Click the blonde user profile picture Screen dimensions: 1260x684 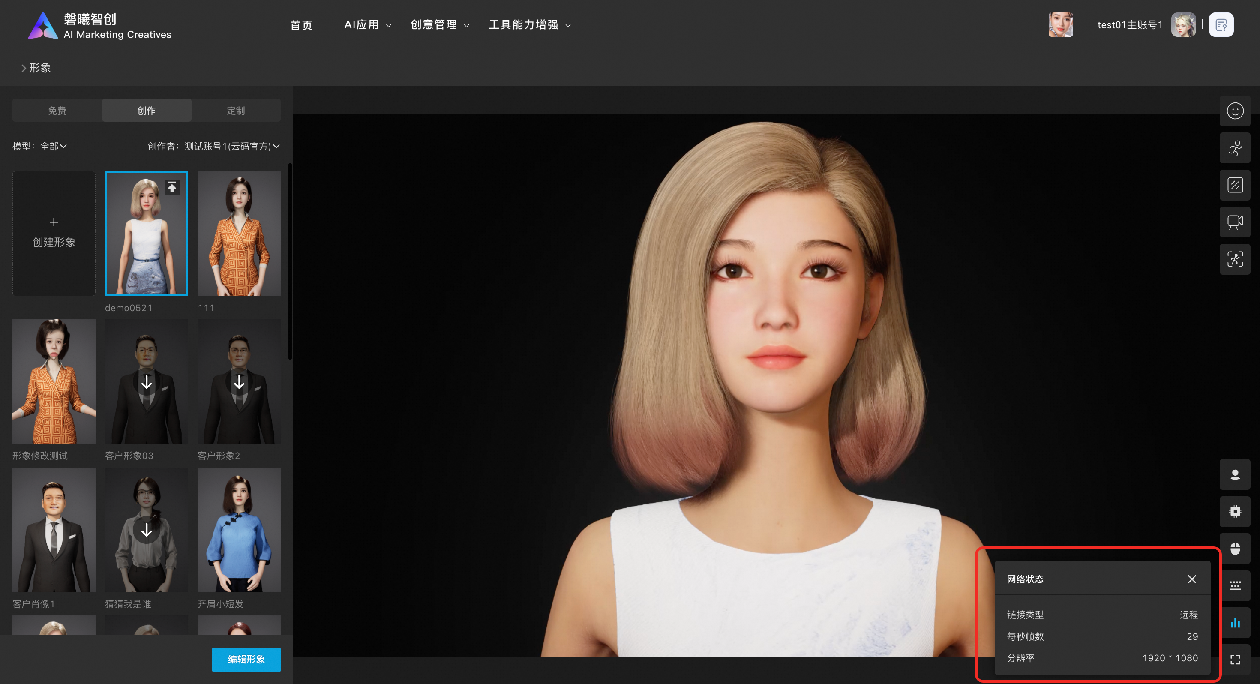click(1183, 25)
